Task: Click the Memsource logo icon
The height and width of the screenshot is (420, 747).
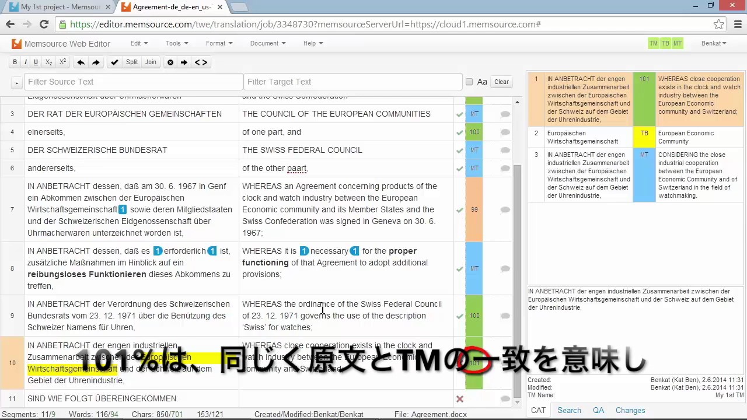Action: (16, 44)
